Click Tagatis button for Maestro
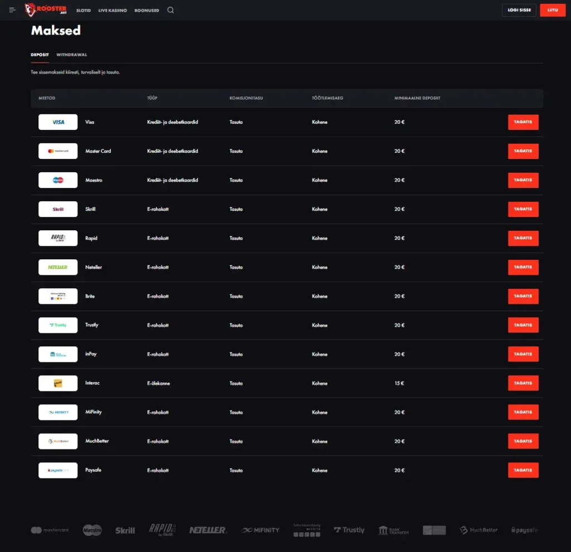The width and height of the screenshot is (571, 552). (523, 180)
